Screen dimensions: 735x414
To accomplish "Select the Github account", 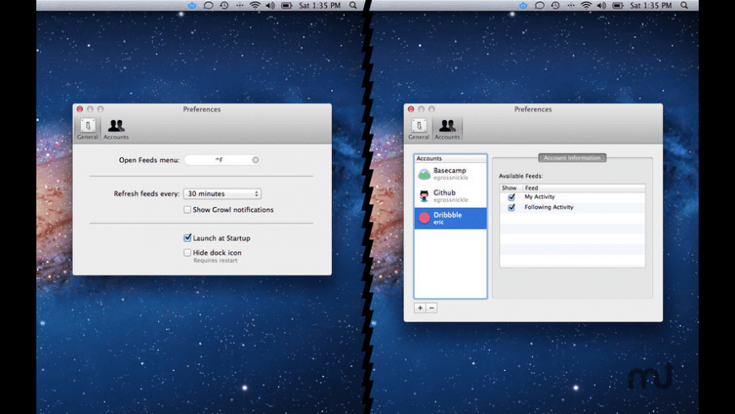I will [x=450, y=196].
